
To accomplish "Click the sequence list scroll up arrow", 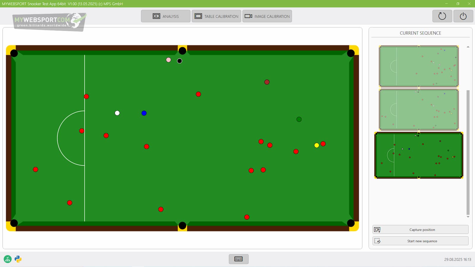I will point(468,47).
